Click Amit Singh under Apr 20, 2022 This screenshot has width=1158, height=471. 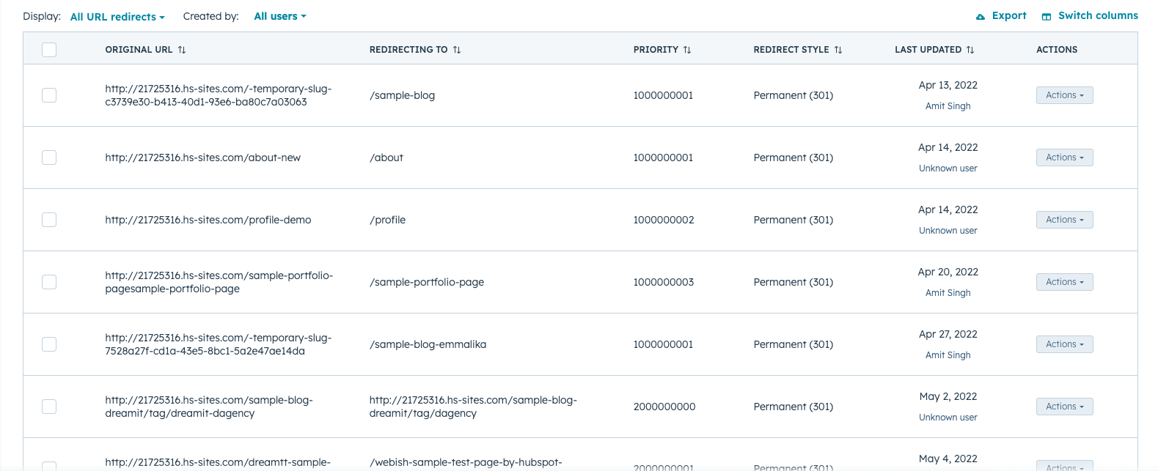click(x=948, y=293)
